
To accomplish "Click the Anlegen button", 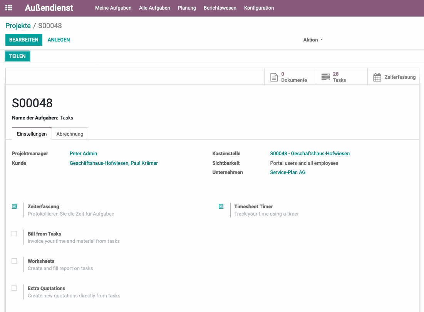I will [59, 40].
